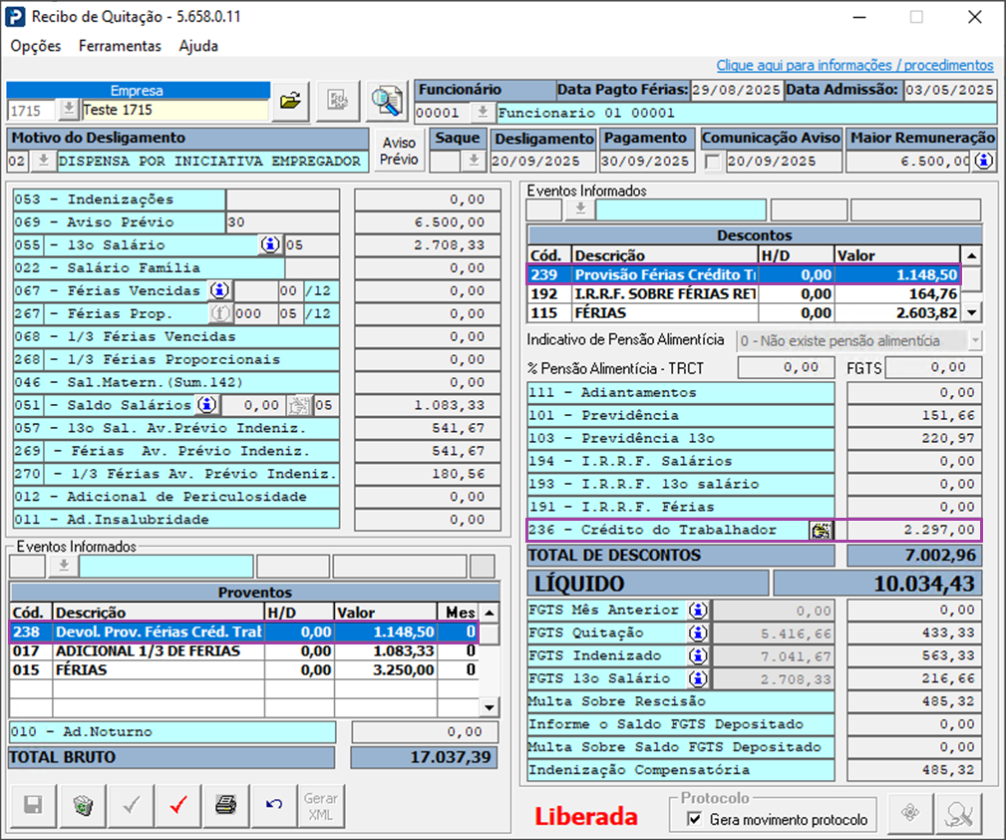Click the blue undo arrow icon

tap(274, 806)
